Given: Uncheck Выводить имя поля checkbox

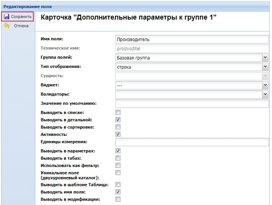Looking at the screenshot, I should coord(118,192).
